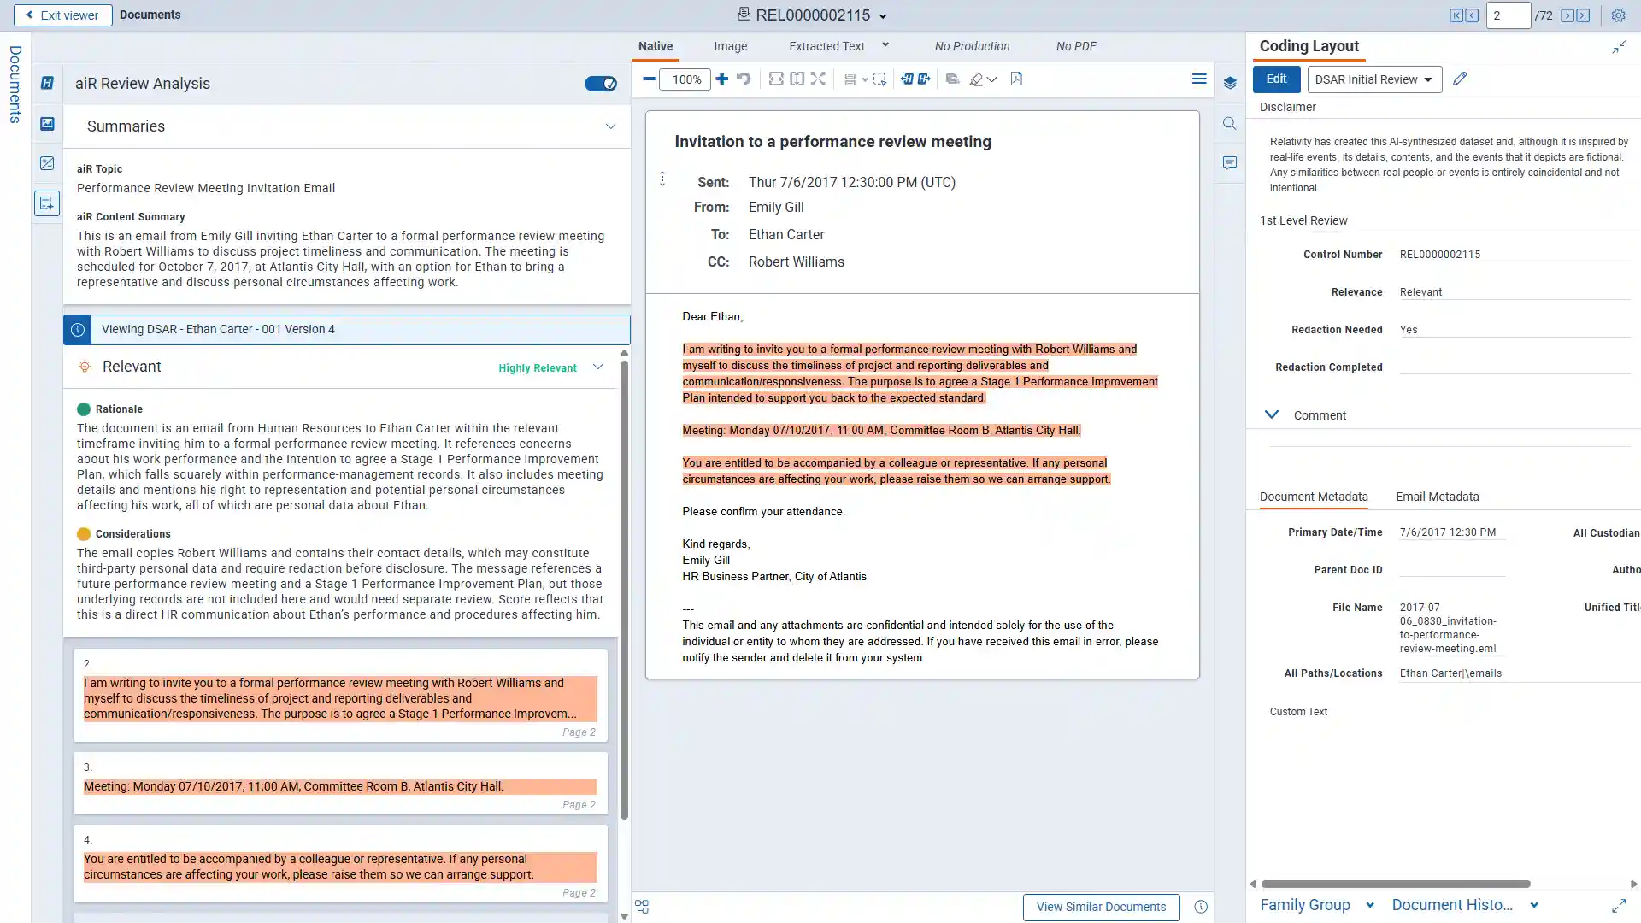
Task: Toggle the aiR Review Analysis switch
Action: (x=601, y=84)
